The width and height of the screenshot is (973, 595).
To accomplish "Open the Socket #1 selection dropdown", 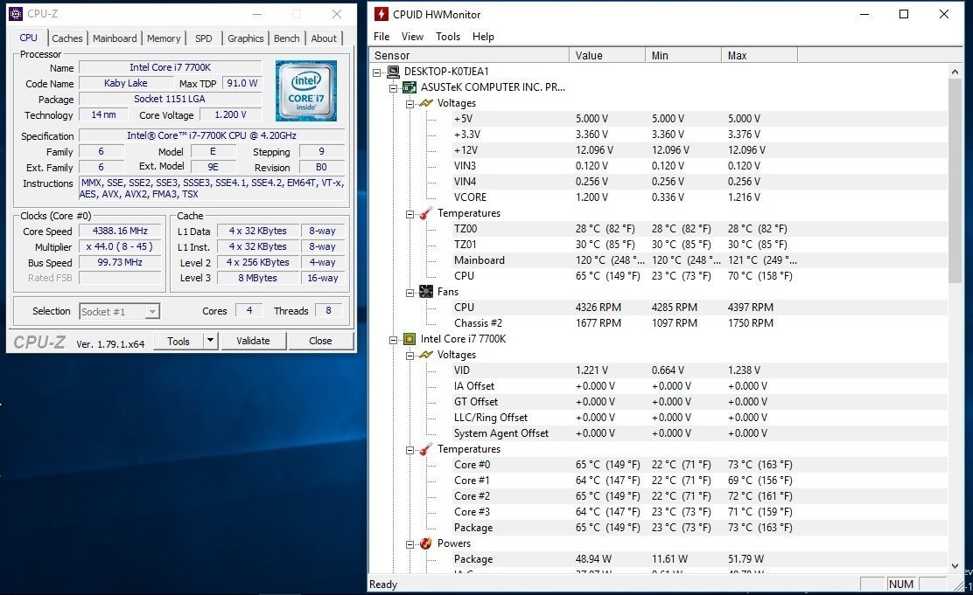I will pyautogui.click(x=152, y=311).
